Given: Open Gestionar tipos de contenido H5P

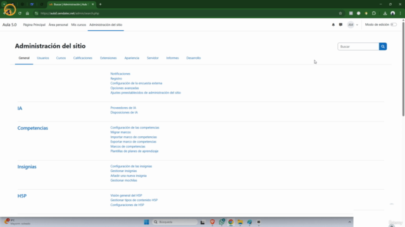Looking at the screenshot, I should coord(134,200).
